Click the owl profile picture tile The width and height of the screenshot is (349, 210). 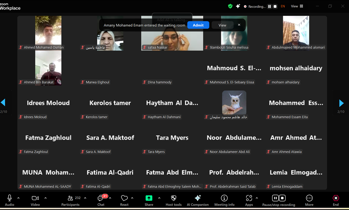tap(234, 103)
